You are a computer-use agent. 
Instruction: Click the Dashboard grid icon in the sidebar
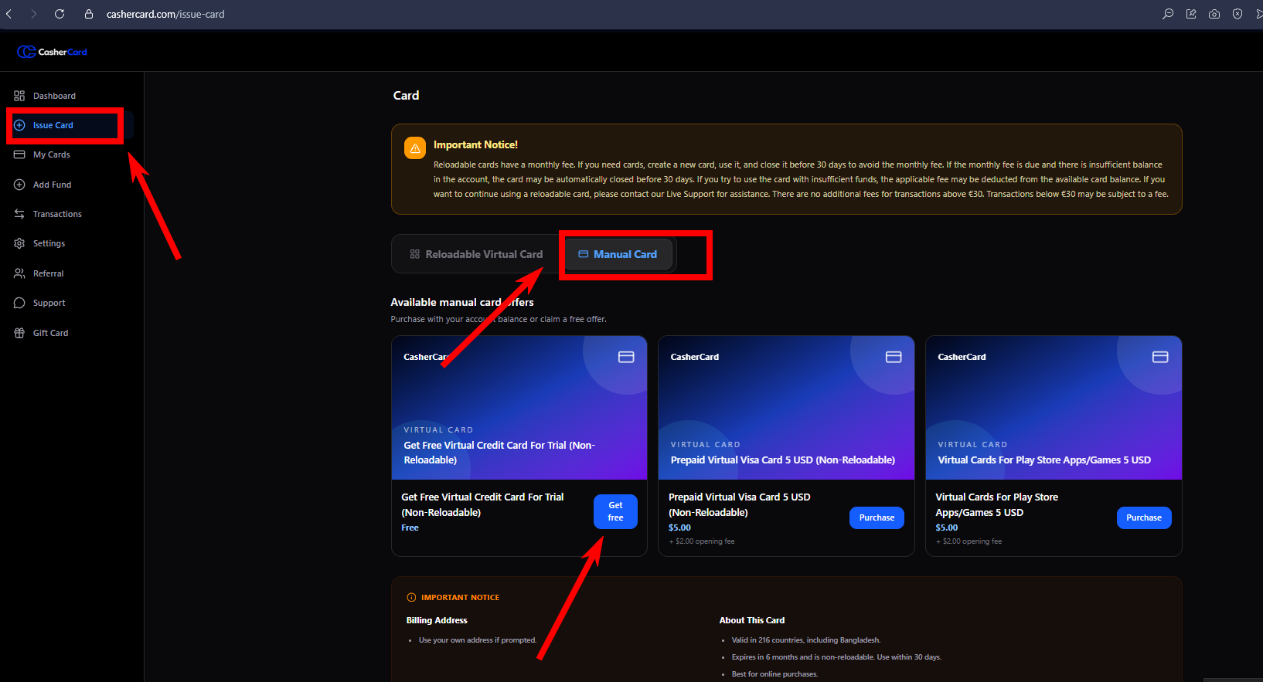(x=19, y=96)
